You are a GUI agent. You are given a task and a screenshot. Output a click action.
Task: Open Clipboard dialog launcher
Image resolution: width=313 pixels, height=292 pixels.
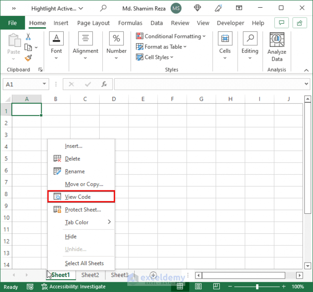click(x=40, y=70)
